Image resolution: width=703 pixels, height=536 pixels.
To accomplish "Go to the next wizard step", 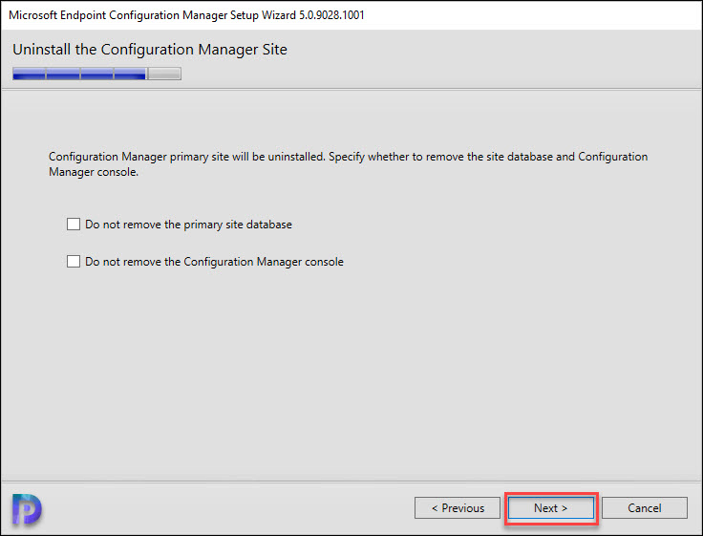I will tap(551, 507).
